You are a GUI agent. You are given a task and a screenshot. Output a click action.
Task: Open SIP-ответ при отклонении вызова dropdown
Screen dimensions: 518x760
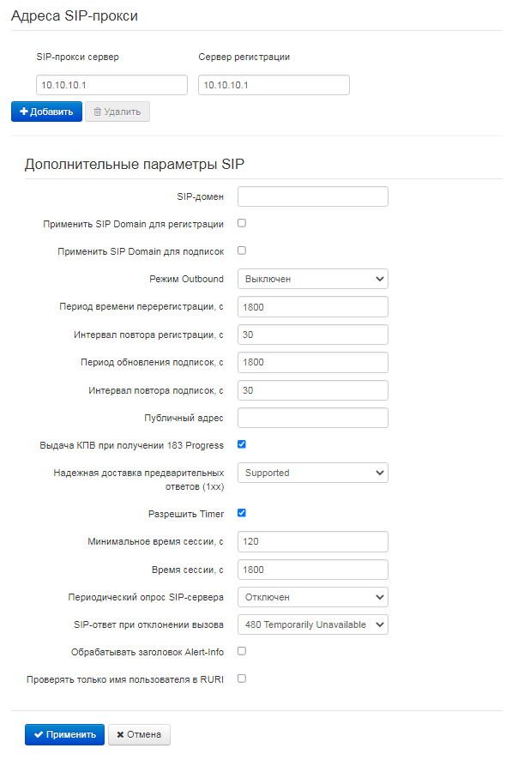pyautogui.click(x=312, y=624)
